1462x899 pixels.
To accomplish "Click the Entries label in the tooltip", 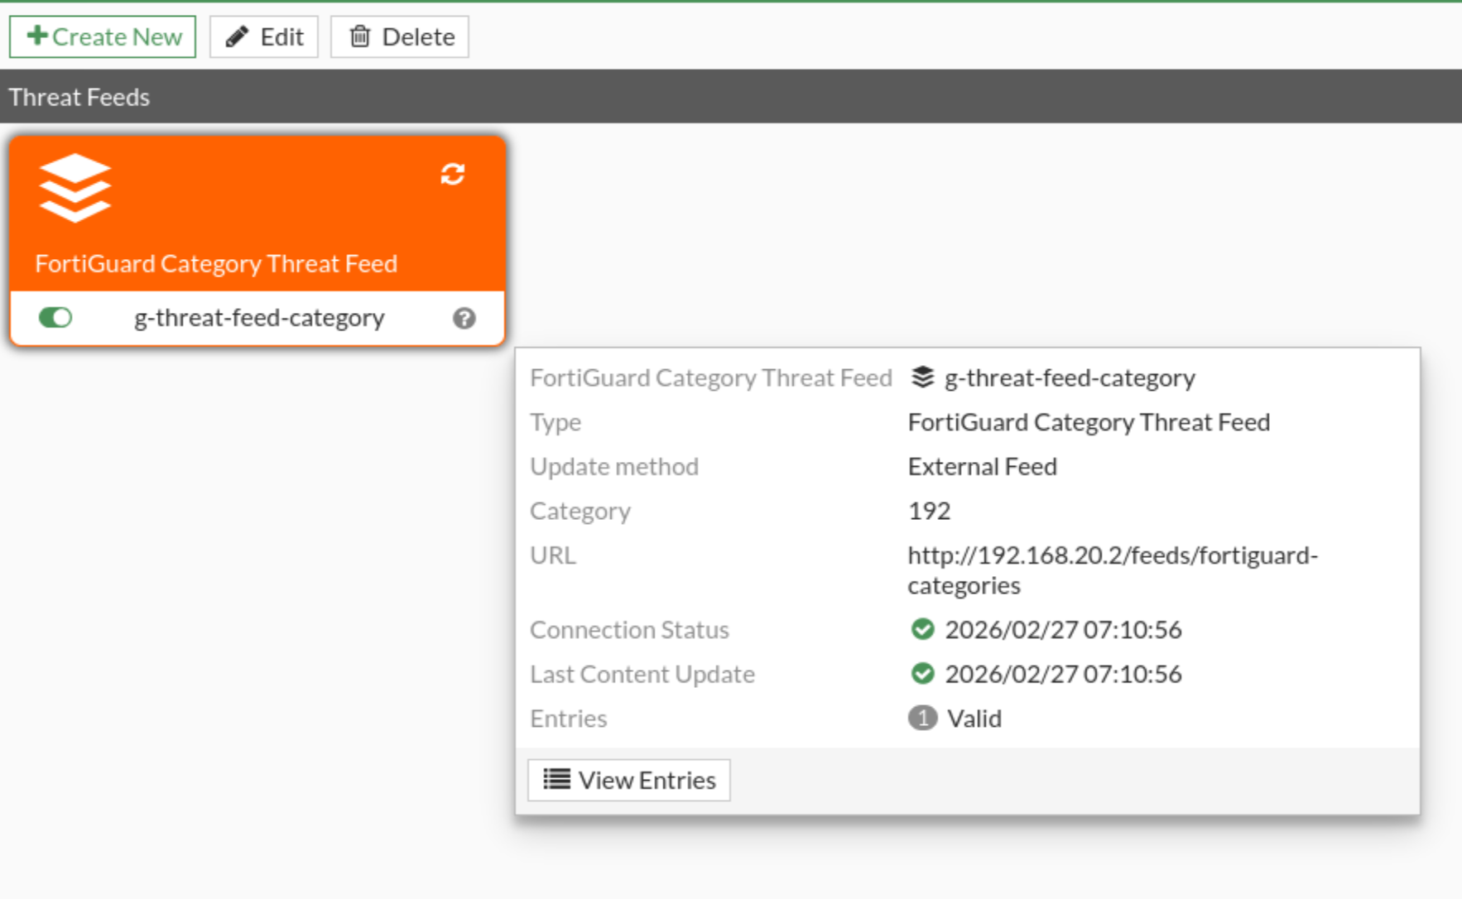I will [x=568, y=719].
